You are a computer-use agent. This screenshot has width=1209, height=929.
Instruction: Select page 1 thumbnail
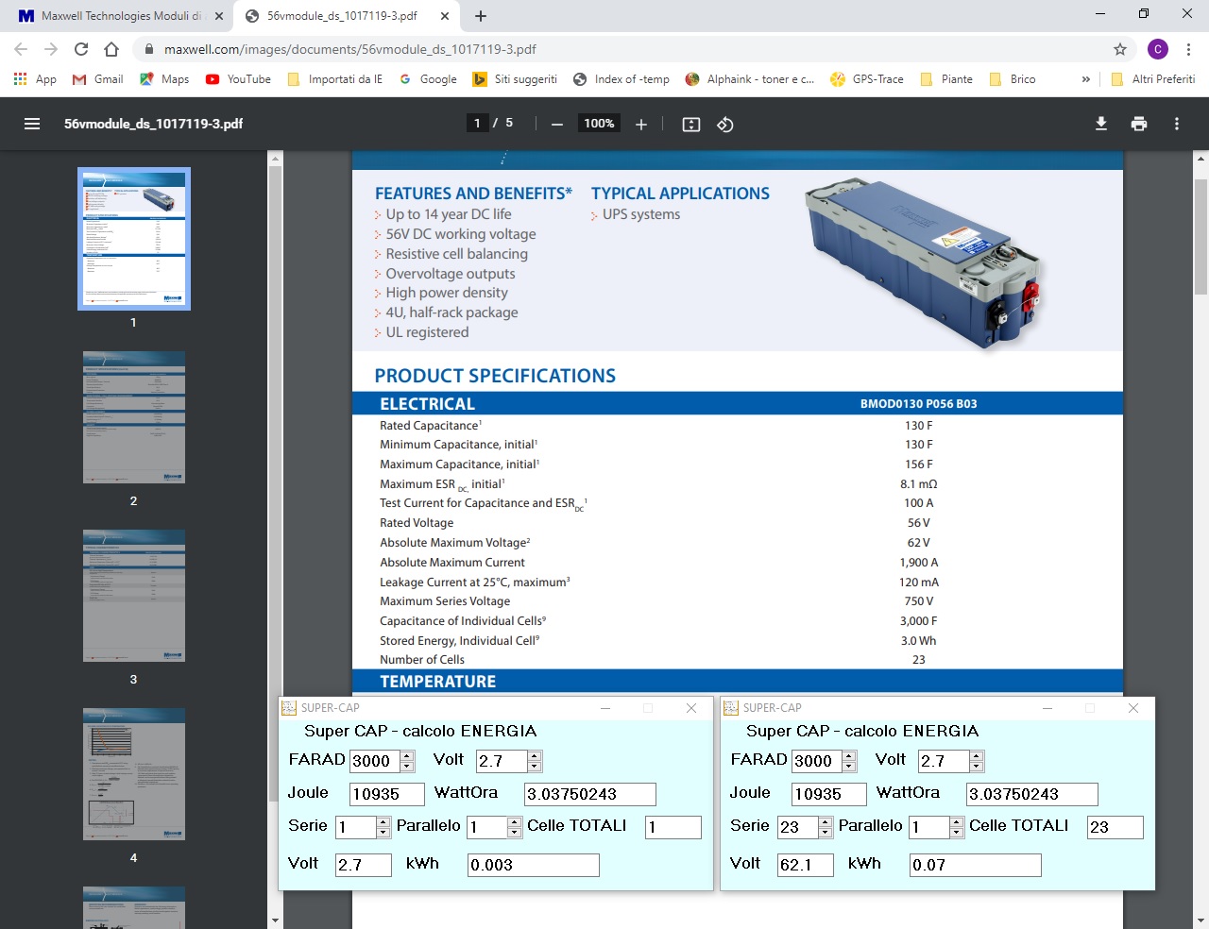click(x=134, y=239)
